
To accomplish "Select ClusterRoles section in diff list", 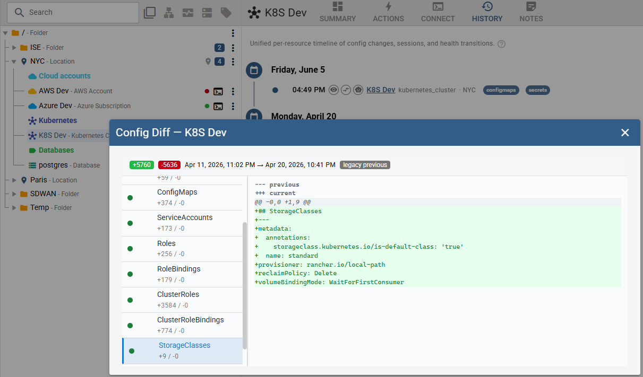I will [x=182, y=300].
